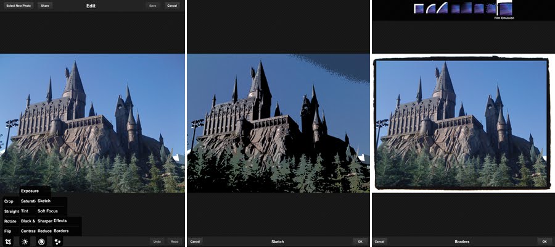Open the circular filter icon in the bottom toolbar
555x247 pixels.
pyautogui.click(x=41, y=241)
